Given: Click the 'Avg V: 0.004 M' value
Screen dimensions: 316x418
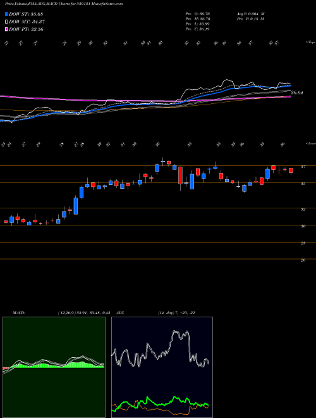Looking at the screenshot, I should click(250, 14).
